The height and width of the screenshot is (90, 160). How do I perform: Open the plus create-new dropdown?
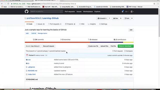click(x=127, y=12)
